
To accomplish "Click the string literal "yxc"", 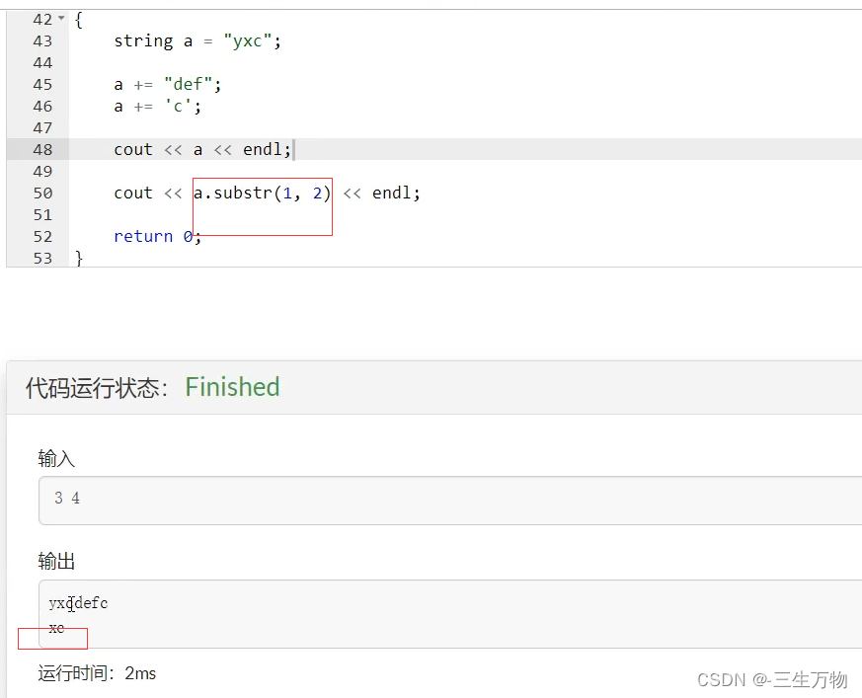I will (248, 41).
